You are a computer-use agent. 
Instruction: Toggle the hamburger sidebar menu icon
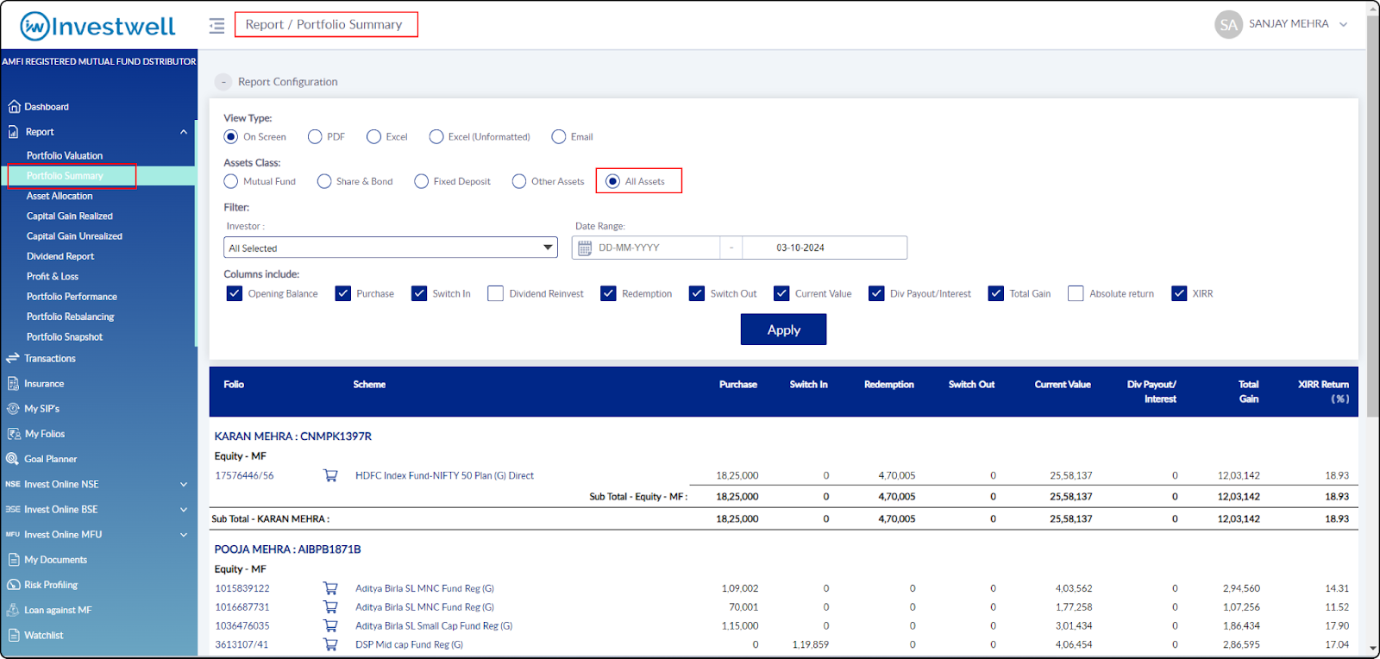[216, 26]
